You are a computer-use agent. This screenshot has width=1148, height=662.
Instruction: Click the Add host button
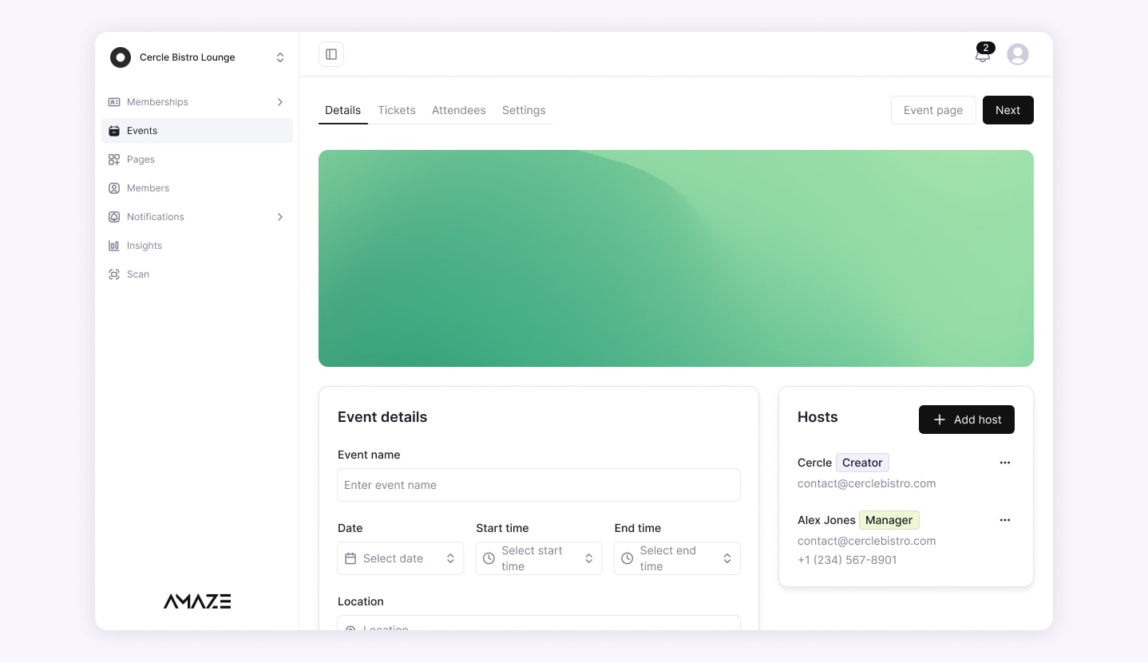(967, 420)
